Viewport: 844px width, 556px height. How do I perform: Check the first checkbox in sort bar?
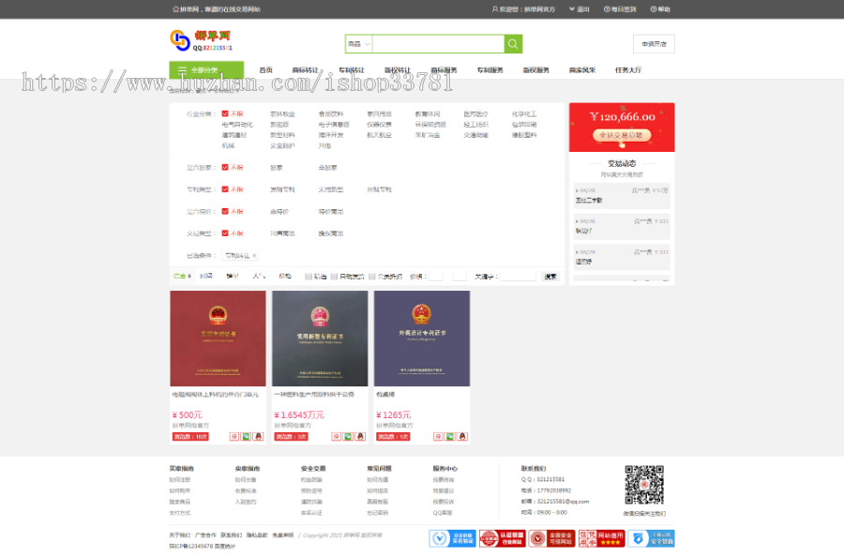tap(309, 276)
